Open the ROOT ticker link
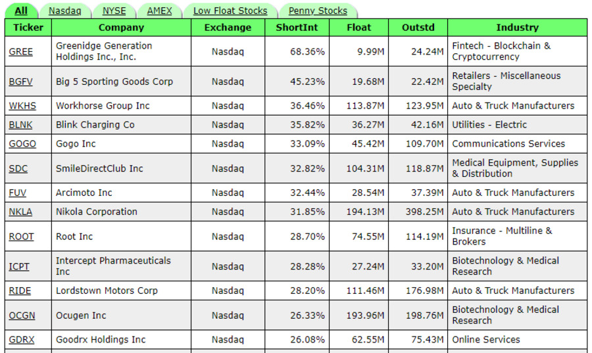 [21, 237]
